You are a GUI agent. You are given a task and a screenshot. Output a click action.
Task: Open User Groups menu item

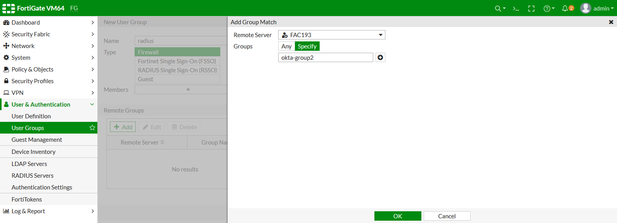click(x=49, y=128)
